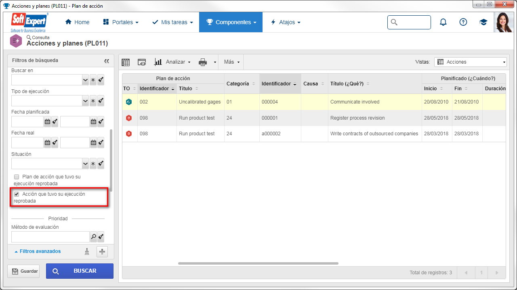
Task: Click the horizontal scrollbar of the grid
Action: [258, 263]
